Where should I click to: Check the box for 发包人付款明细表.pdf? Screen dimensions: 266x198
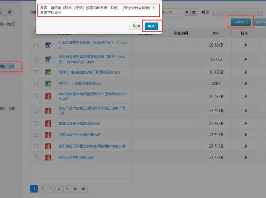coord(35,157)
